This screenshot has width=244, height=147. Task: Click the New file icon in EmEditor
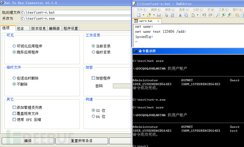(139, 15)
